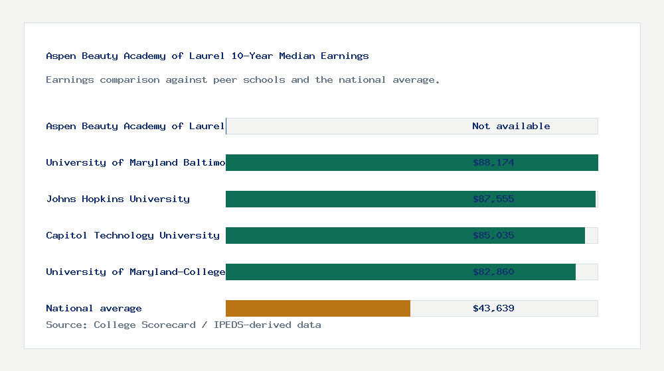Click the 'Not available' value text

point(511,127)
